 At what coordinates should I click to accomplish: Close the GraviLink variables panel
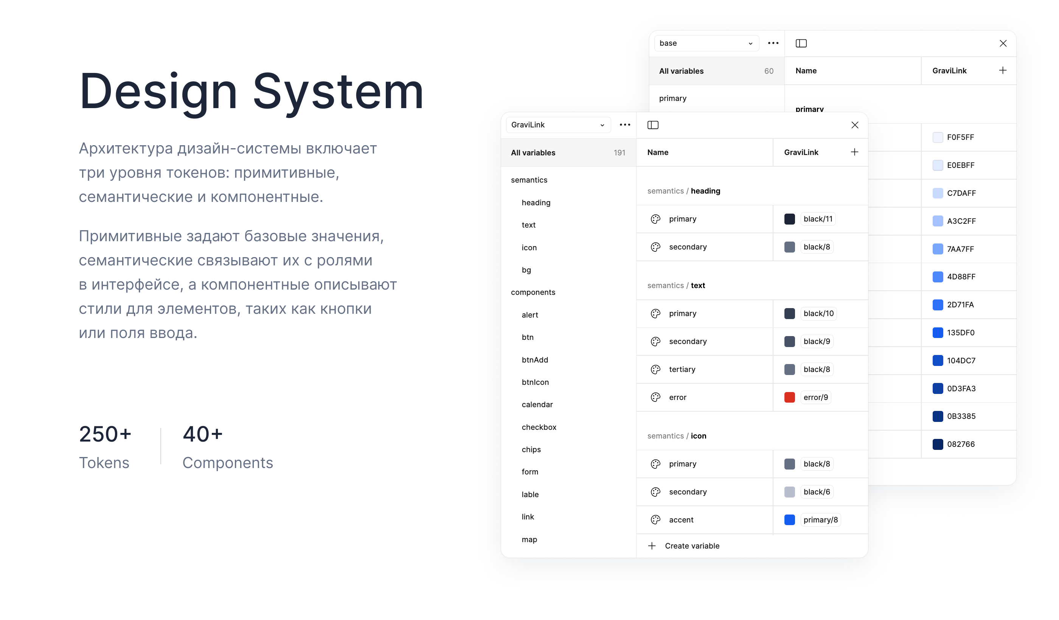tap(854, 125)
